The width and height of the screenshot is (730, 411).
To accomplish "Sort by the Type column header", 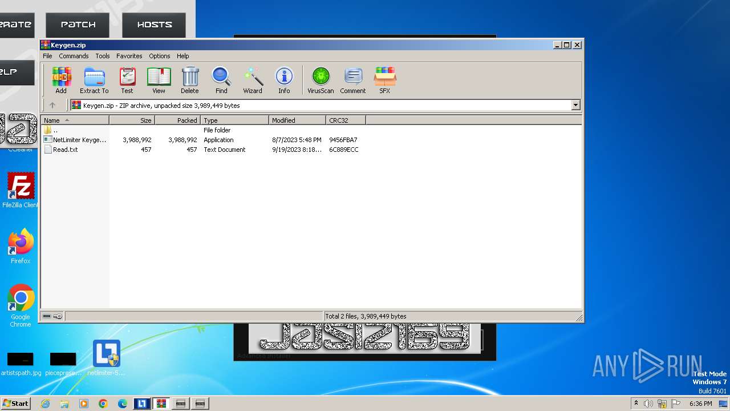I will point(234,120).
